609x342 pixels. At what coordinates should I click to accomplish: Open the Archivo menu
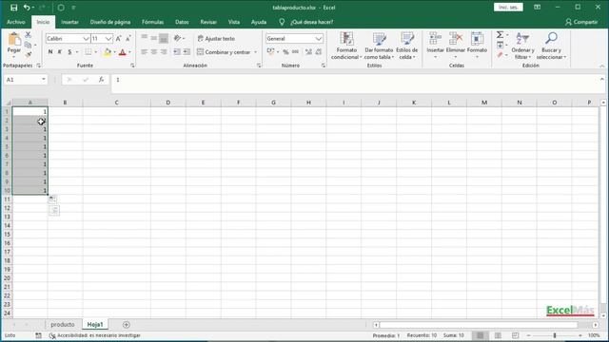pos(16,22)
